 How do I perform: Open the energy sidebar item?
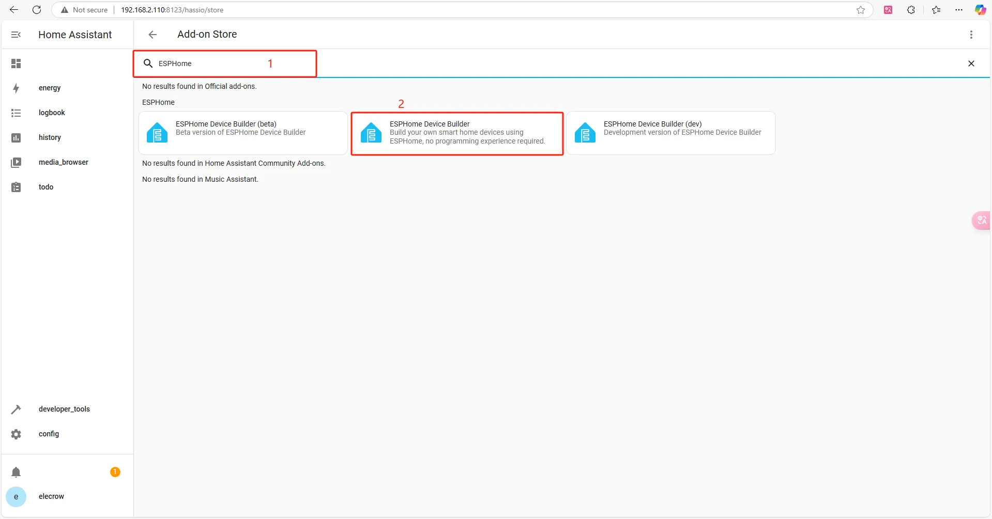click(67, 88)
